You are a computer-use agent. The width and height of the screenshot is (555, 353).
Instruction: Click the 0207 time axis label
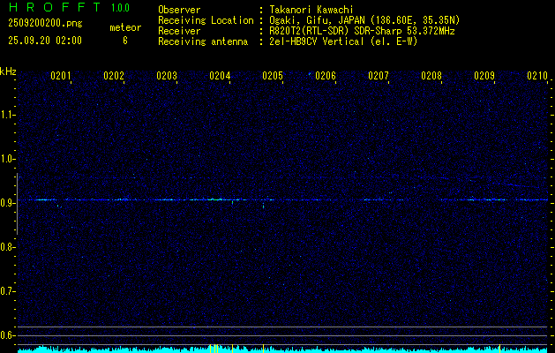pyautogui.click(x=379, y=76)
